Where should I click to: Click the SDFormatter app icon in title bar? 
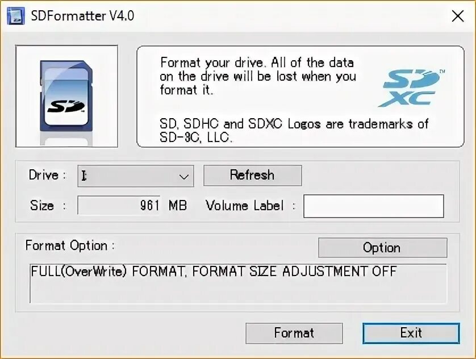click(x=16, y=16)
